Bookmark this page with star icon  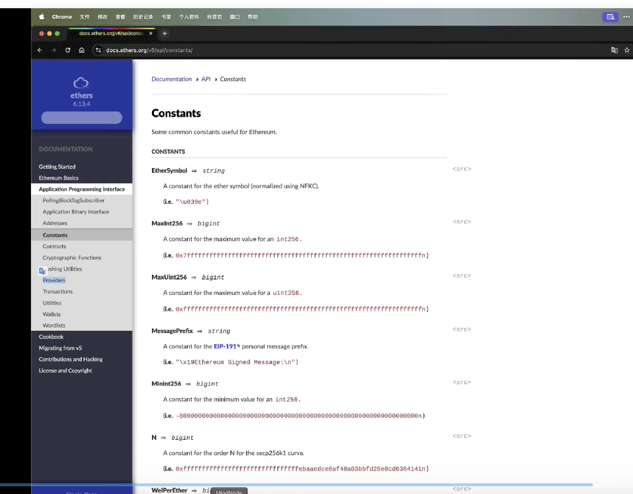(x=627, y=50)
